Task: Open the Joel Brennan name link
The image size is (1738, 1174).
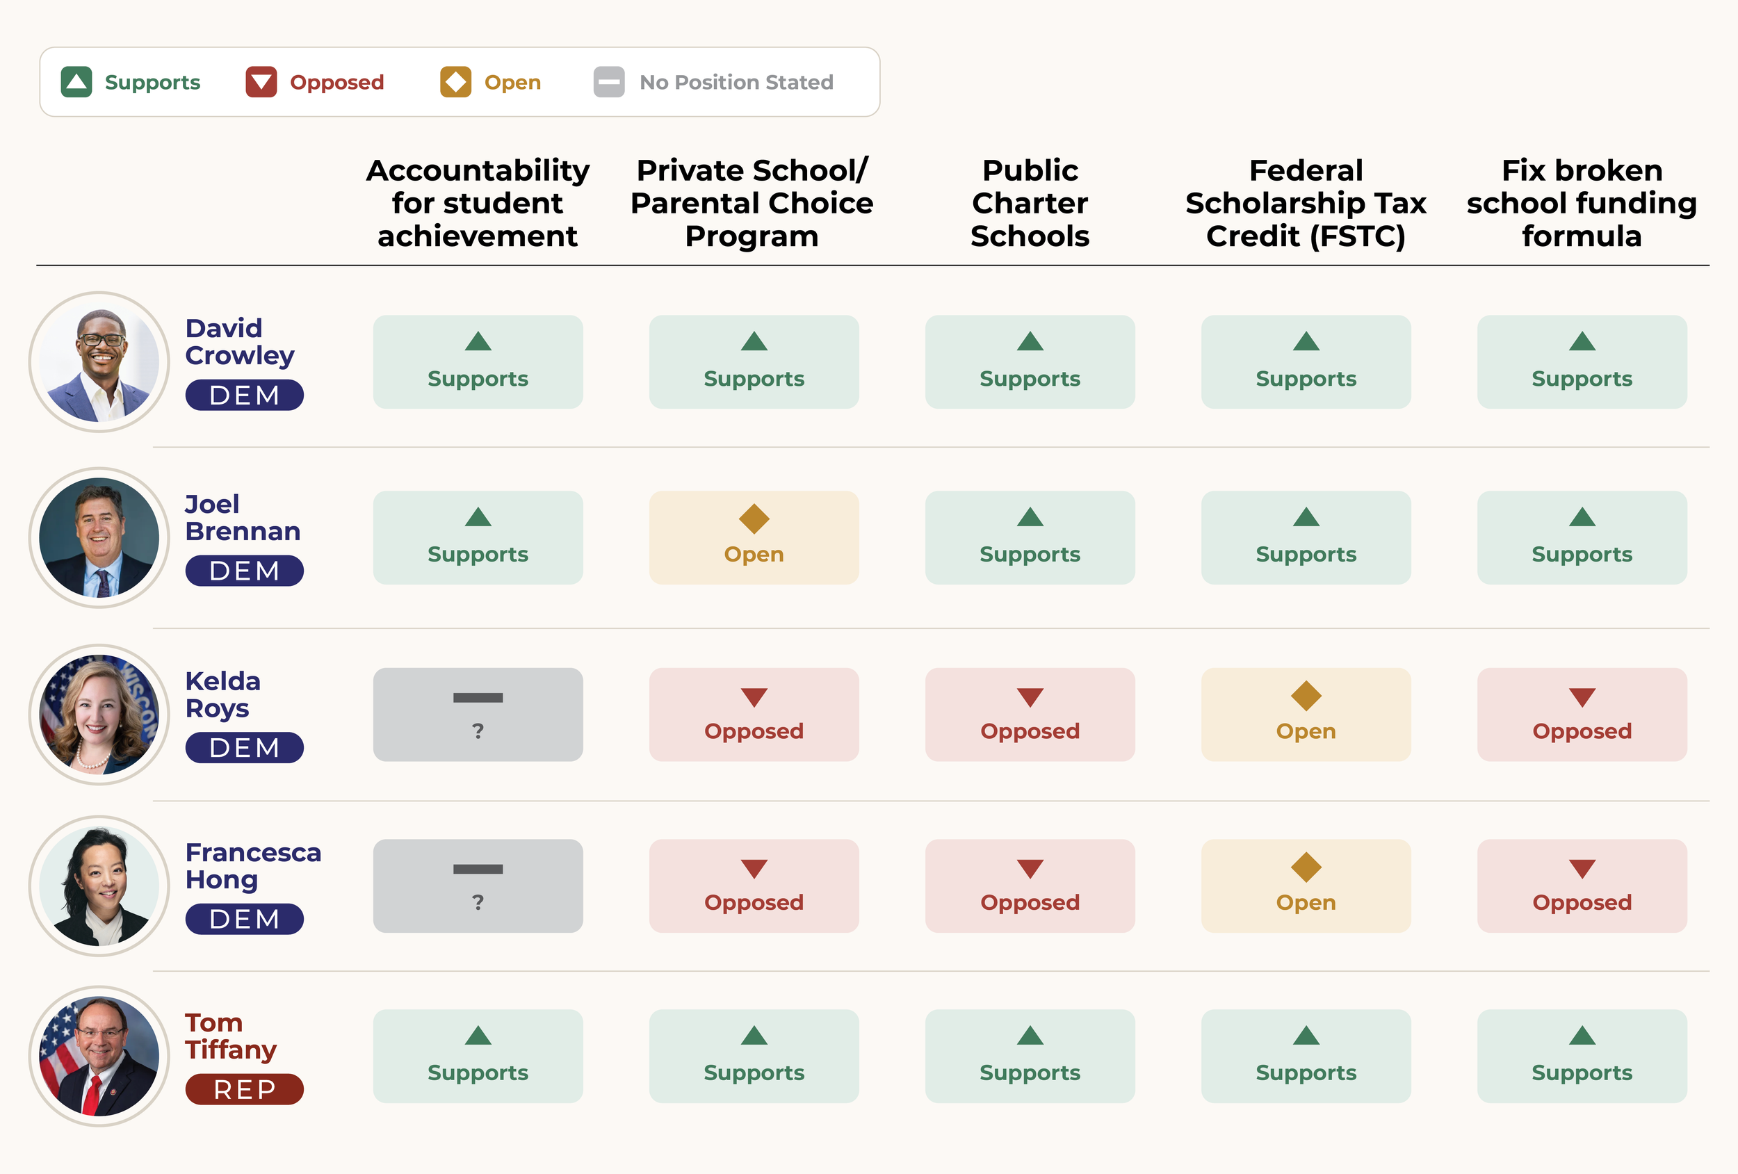Action: click(x=243, y=517)
